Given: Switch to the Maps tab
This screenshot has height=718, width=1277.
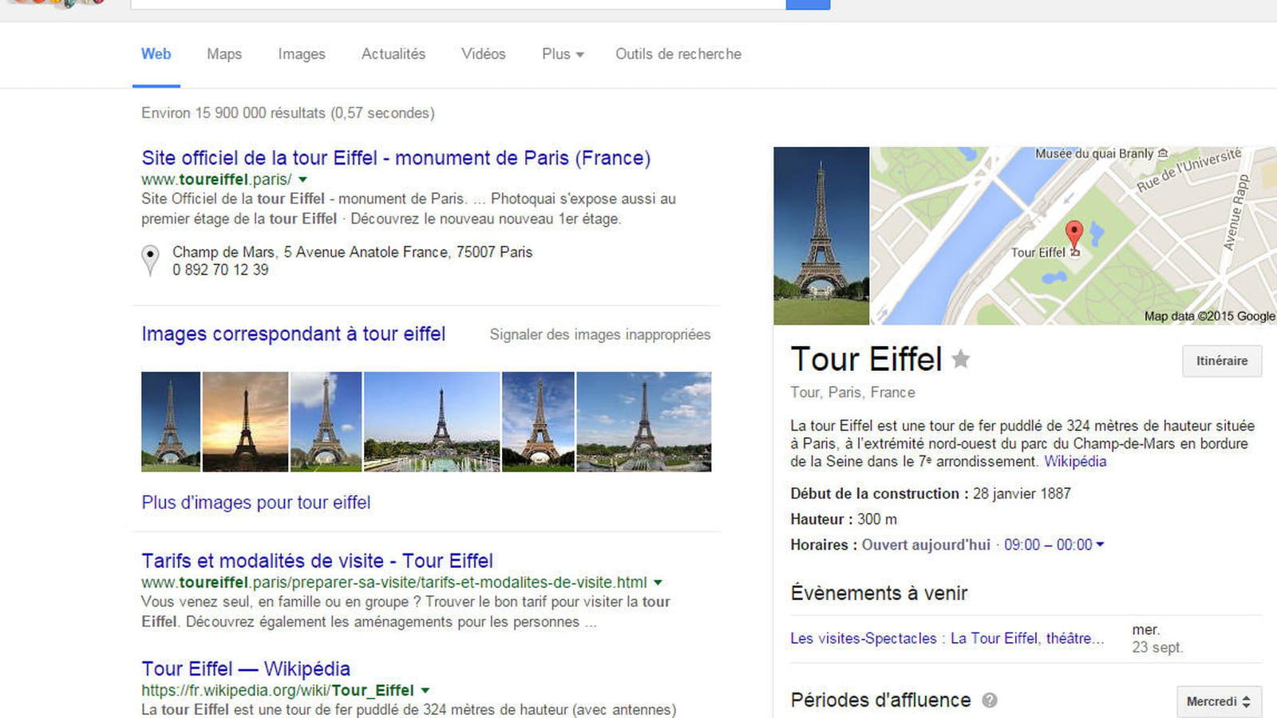Looking at the screenshot, I should pos(224,53).
